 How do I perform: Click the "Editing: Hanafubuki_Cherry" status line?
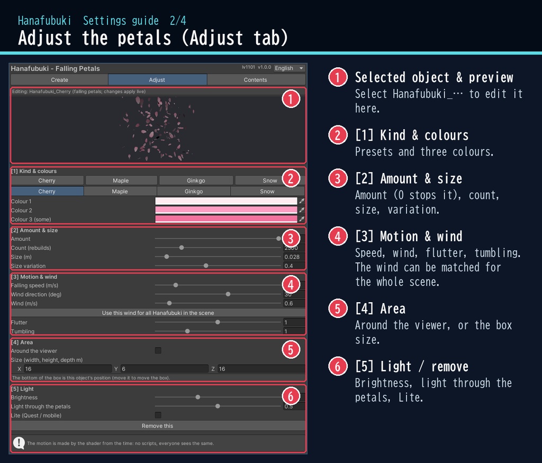[79, 92]
